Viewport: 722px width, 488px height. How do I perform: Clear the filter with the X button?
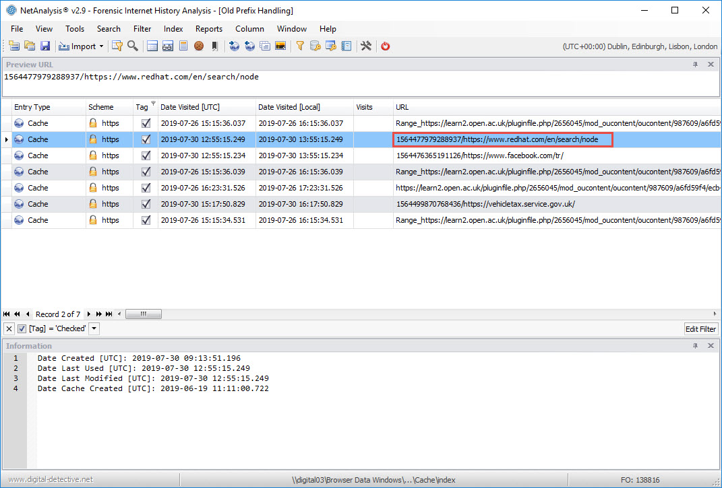pyautogui.click(x=9, y=329)
